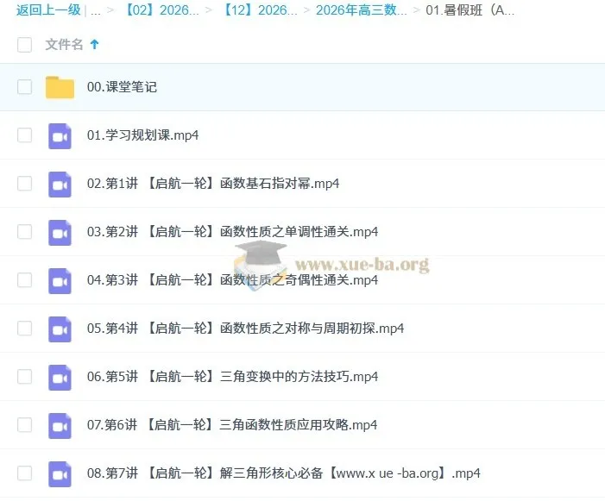Select checkbox for 05.第4讲 对称与周期初探
This screenshot has height=501, width=605.
point(25,329)
